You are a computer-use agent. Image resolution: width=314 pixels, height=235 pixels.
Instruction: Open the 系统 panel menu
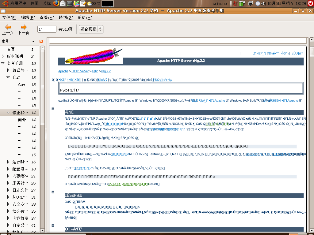click(47, 4)
